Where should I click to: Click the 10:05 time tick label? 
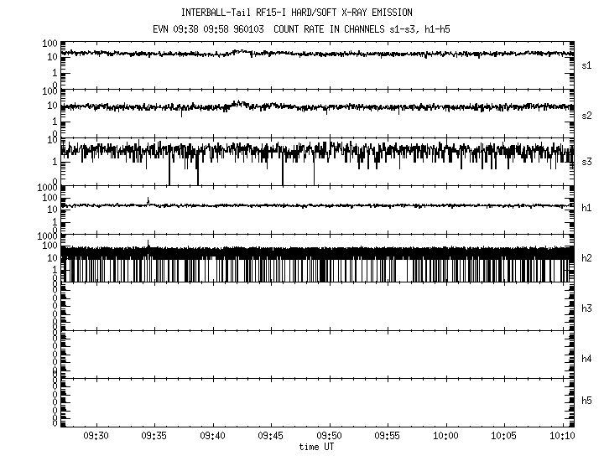pos(504,436)
